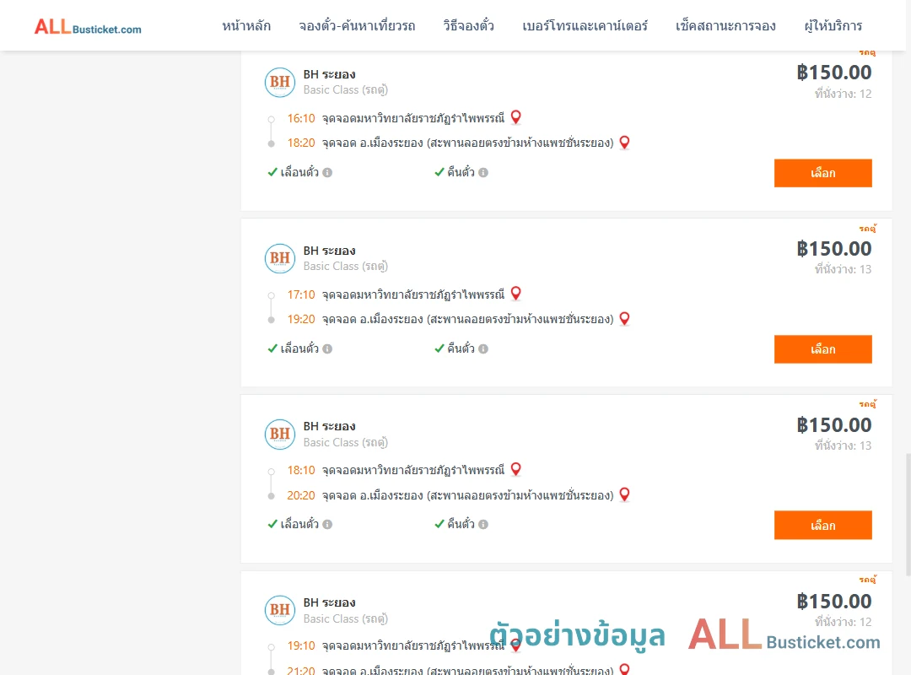Click ที่นั่งว่าง: 13 on 18:10 trip
The image size is (911, 675).
pyautogui.click(x=843, y=445)
